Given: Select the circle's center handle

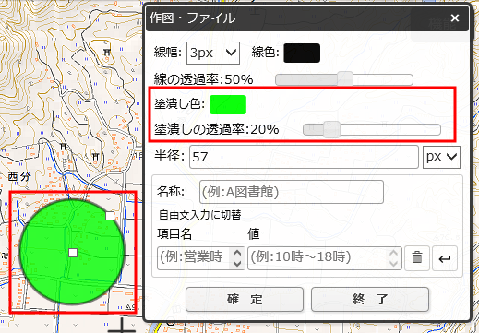Looking at the screenshot, I should pyautogui.click(x=73, y=253).
